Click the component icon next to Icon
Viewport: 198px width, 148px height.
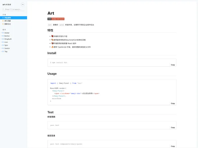click(x=3, y=42)
